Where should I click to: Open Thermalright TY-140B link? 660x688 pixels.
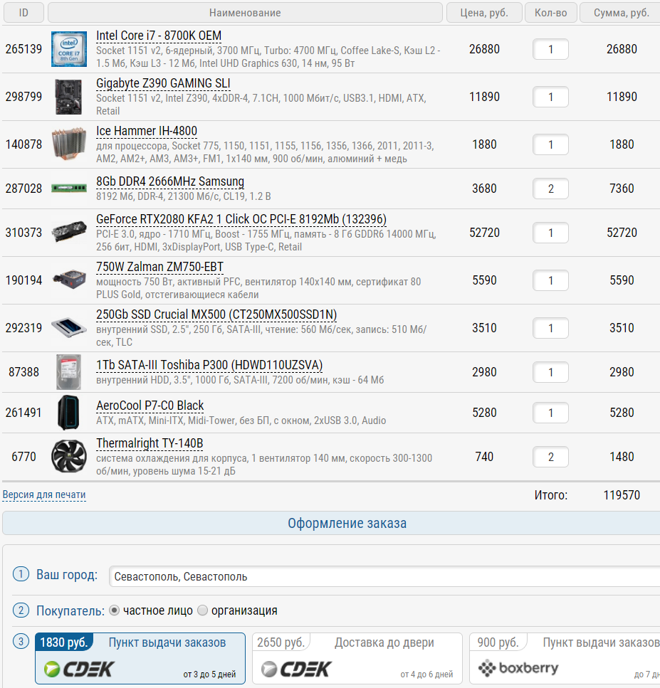tap(150, 443)
